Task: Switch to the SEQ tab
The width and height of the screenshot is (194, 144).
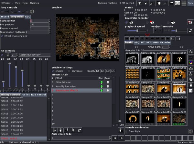Action: [136, 42]
